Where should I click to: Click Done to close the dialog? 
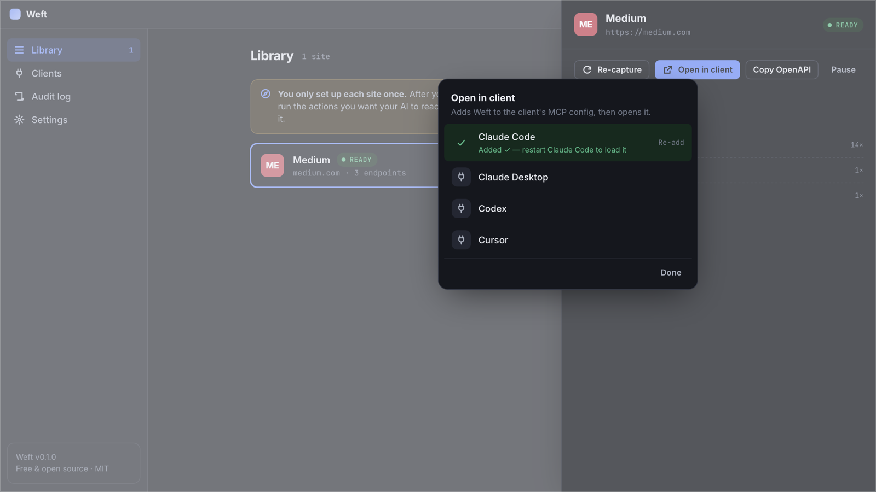(671, 272)
